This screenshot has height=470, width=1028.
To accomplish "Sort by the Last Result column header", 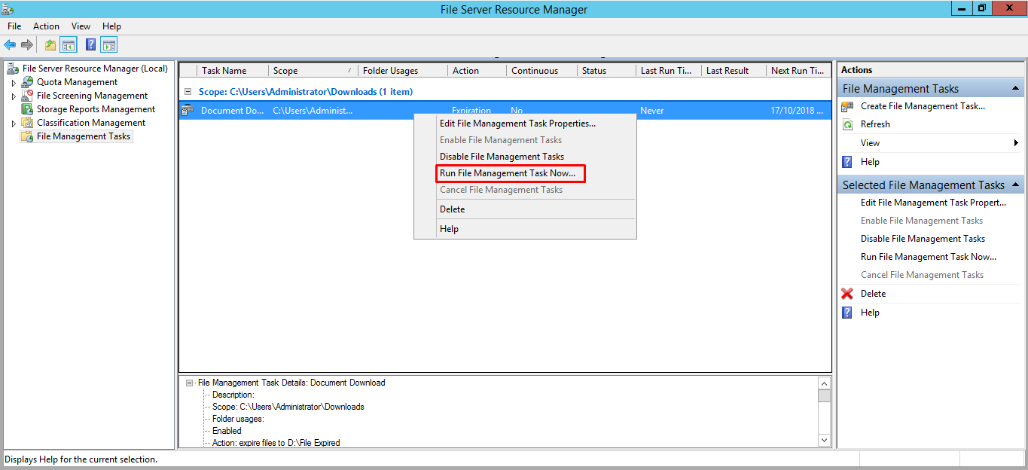I will (x=734, y=71).
